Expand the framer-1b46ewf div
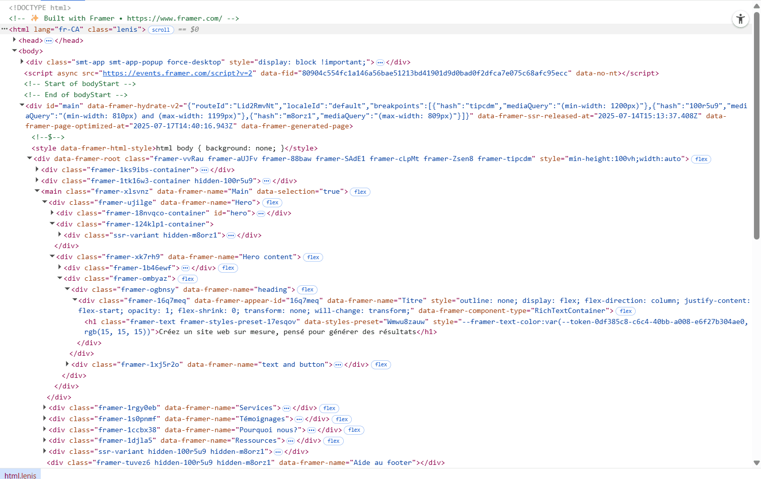 tap(60, 267)
